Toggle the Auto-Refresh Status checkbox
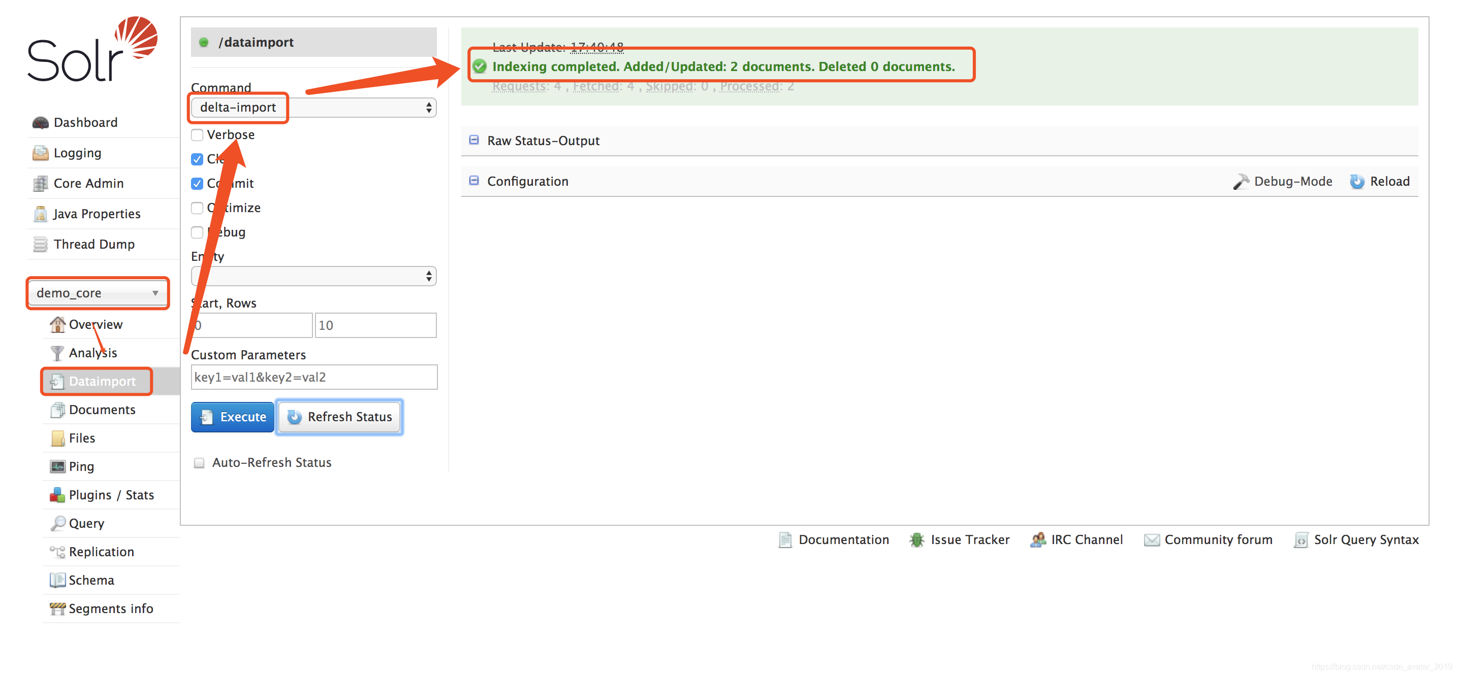 pyautogui.click(x=199, y=463)
